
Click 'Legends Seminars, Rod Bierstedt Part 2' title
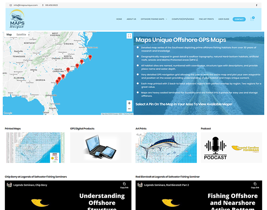tap(167, 185)
